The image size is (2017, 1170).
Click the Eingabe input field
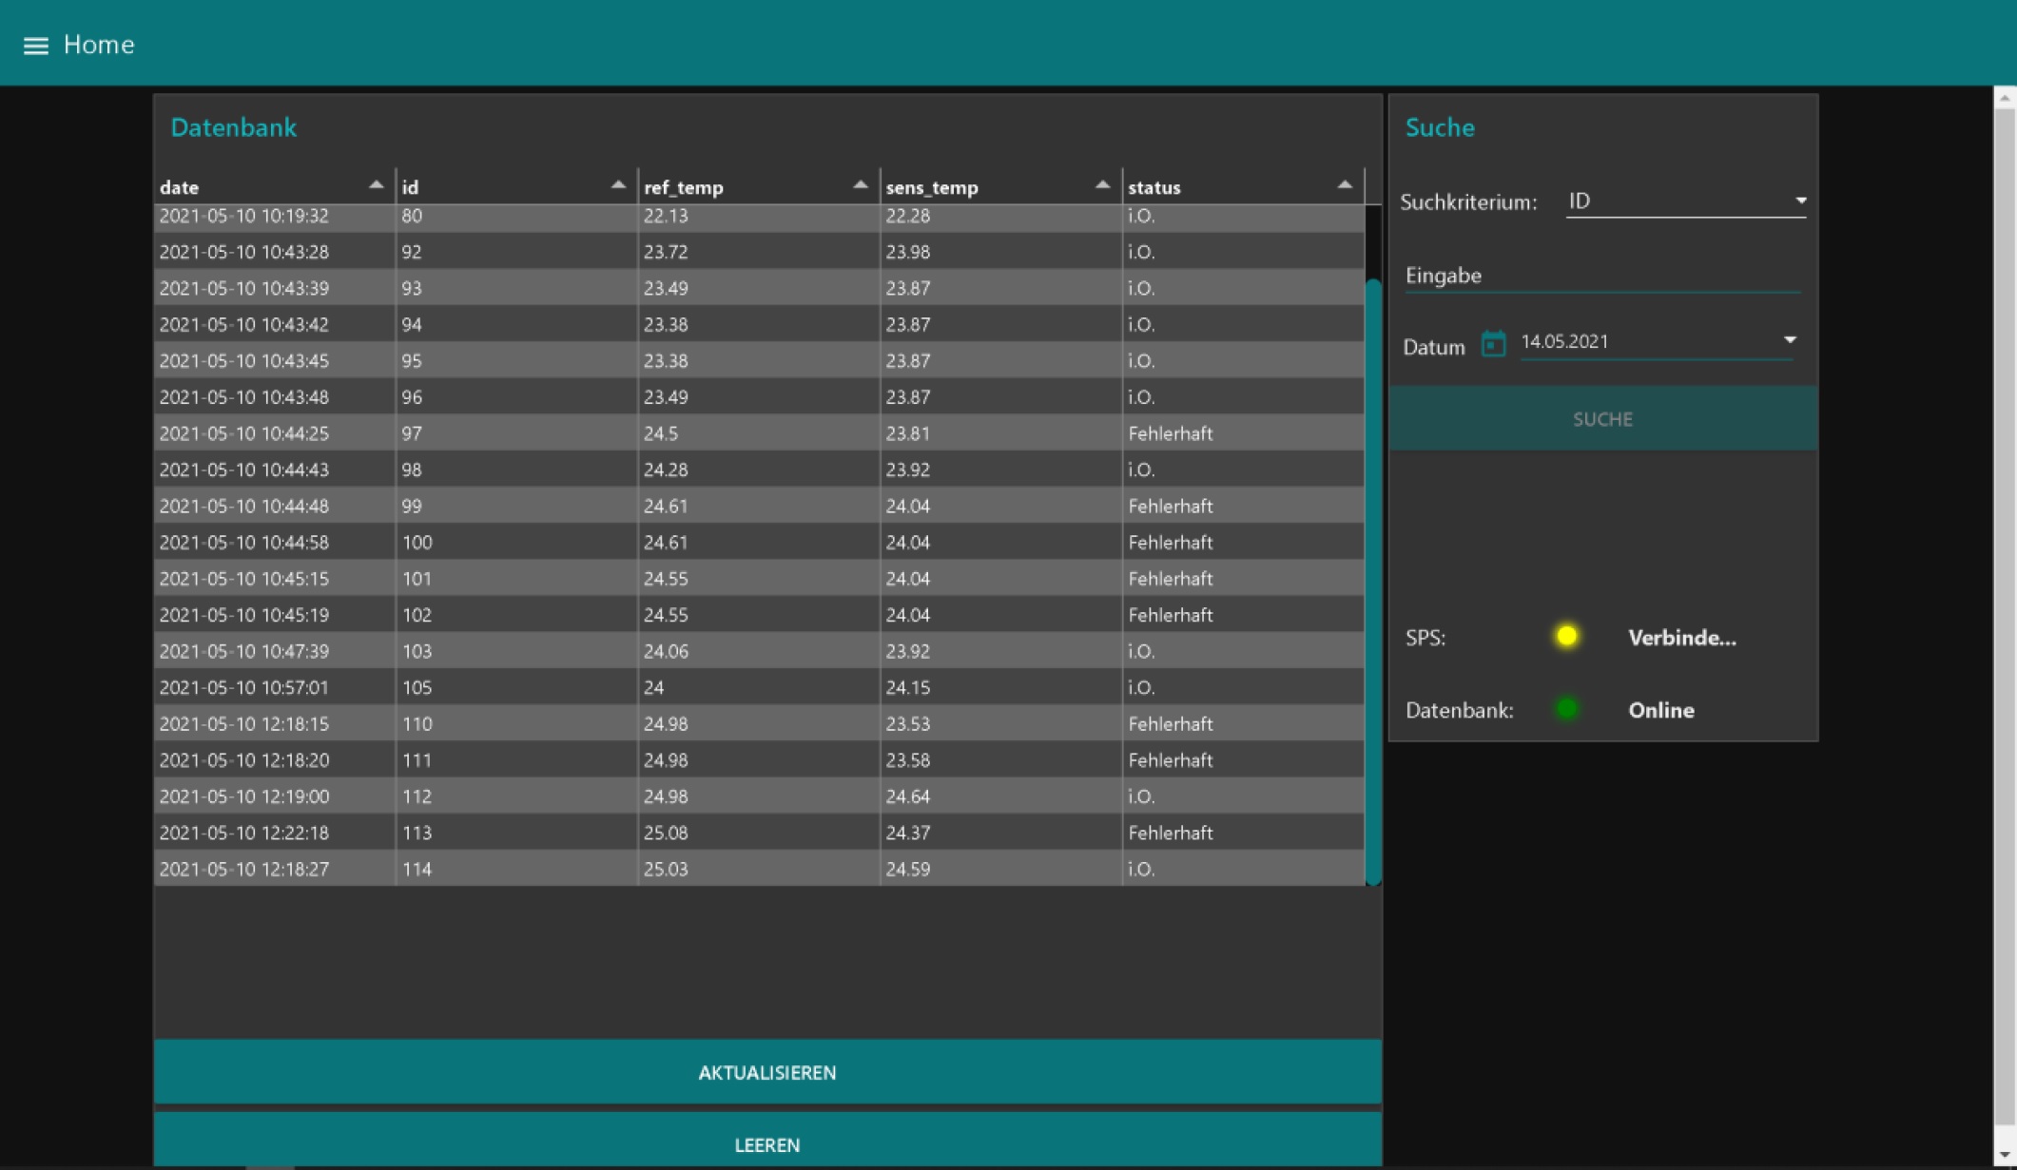click(x=1601, y=276)
